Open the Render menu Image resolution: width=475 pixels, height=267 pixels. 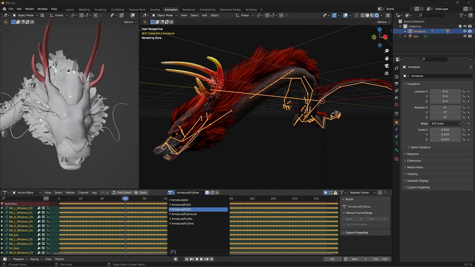(29, 9)
